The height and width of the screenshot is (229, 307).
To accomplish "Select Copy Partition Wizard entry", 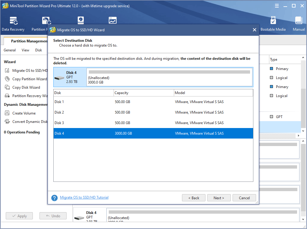I will click(x=30, y=79).
